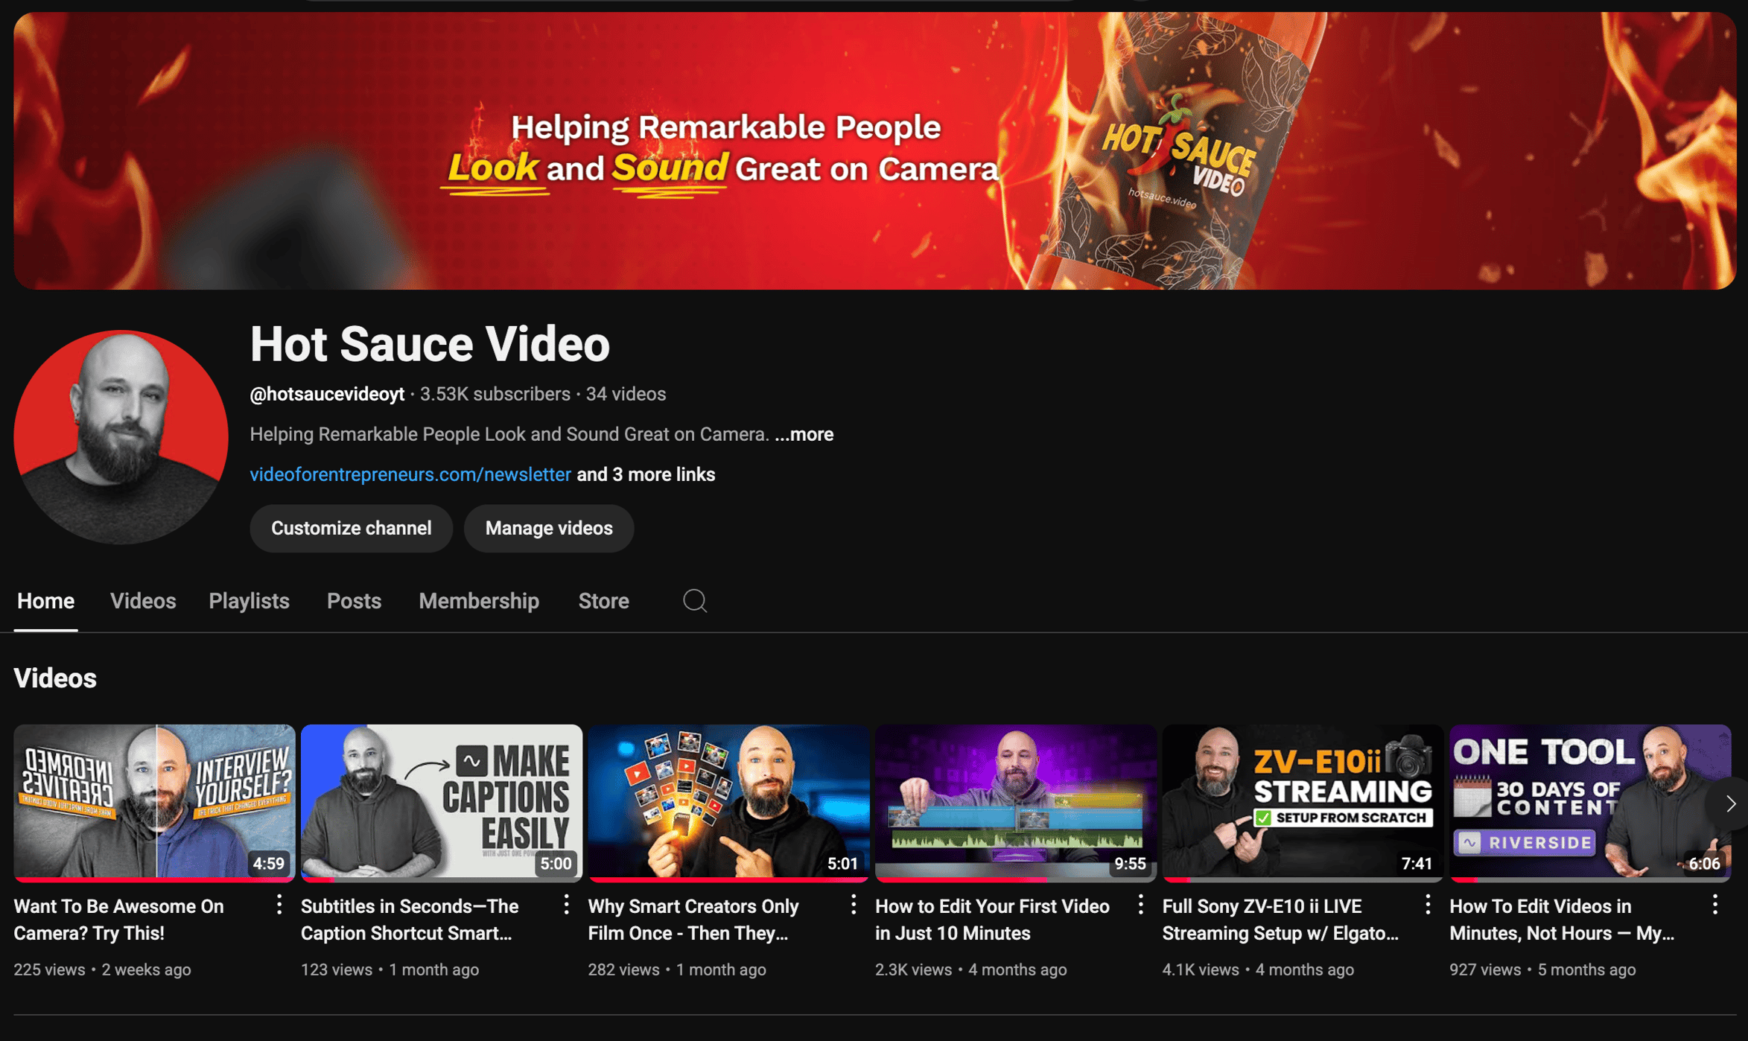Image resolution: width=1748 pixels, height=1041 pixels.
Task: Click the "Videos" section heading
Action: (55, 678)
